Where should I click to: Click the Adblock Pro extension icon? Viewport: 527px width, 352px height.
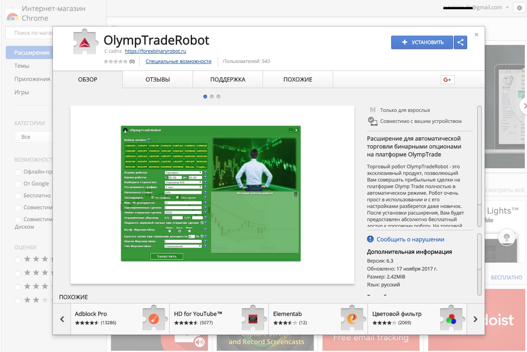click(x=153, y=319)
